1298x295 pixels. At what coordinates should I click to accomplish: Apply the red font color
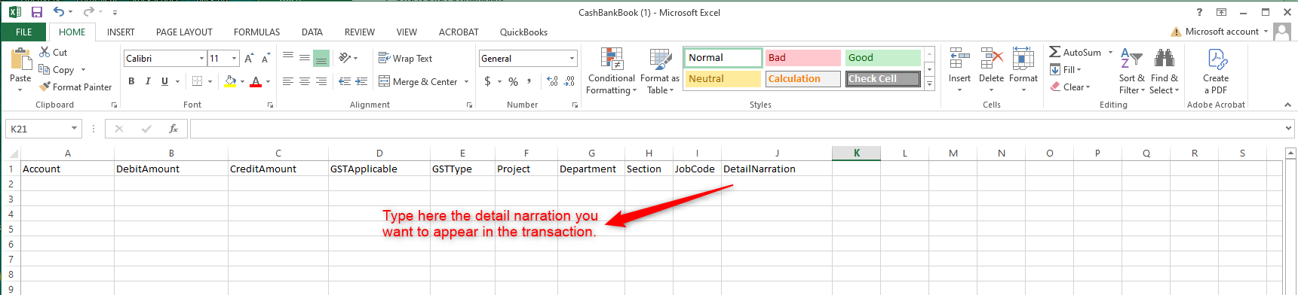[256, 81]
